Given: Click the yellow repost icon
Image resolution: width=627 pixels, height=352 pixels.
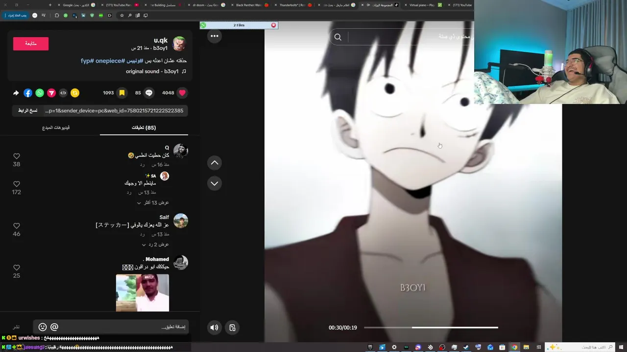Looking at the screenshot, I should tap(75, 93).
